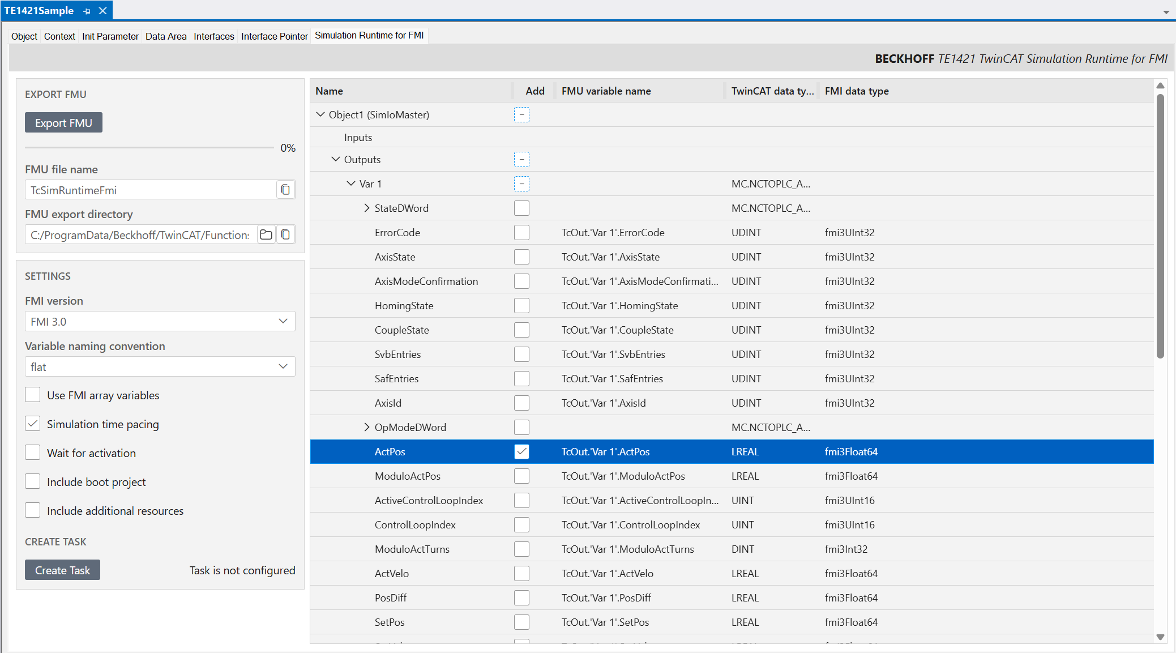Viewport: 1176px width, 653px height.
Task: Open the Variable naming convention dropdown
Action: (160, 366)
